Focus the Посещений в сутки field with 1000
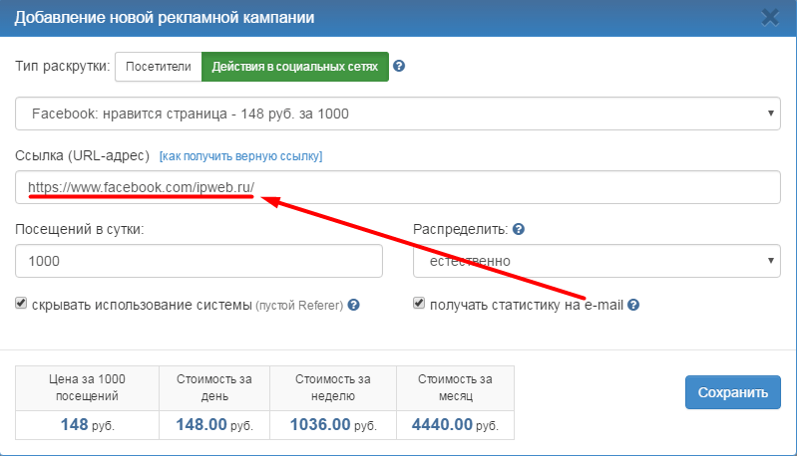The height and width of the screenshot is (456, 797). pyautogui.click(x=199, y=261)
